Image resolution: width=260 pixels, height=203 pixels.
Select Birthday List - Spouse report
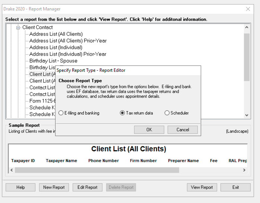pos(53,61)
